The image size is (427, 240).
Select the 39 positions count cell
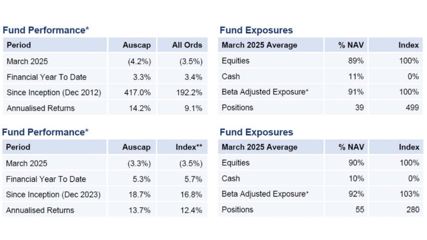pyautogui.click(x=359, y=107)
